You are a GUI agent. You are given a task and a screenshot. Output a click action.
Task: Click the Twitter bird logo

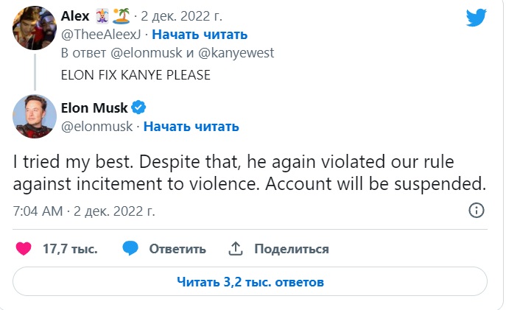click(x=477, y=20)
